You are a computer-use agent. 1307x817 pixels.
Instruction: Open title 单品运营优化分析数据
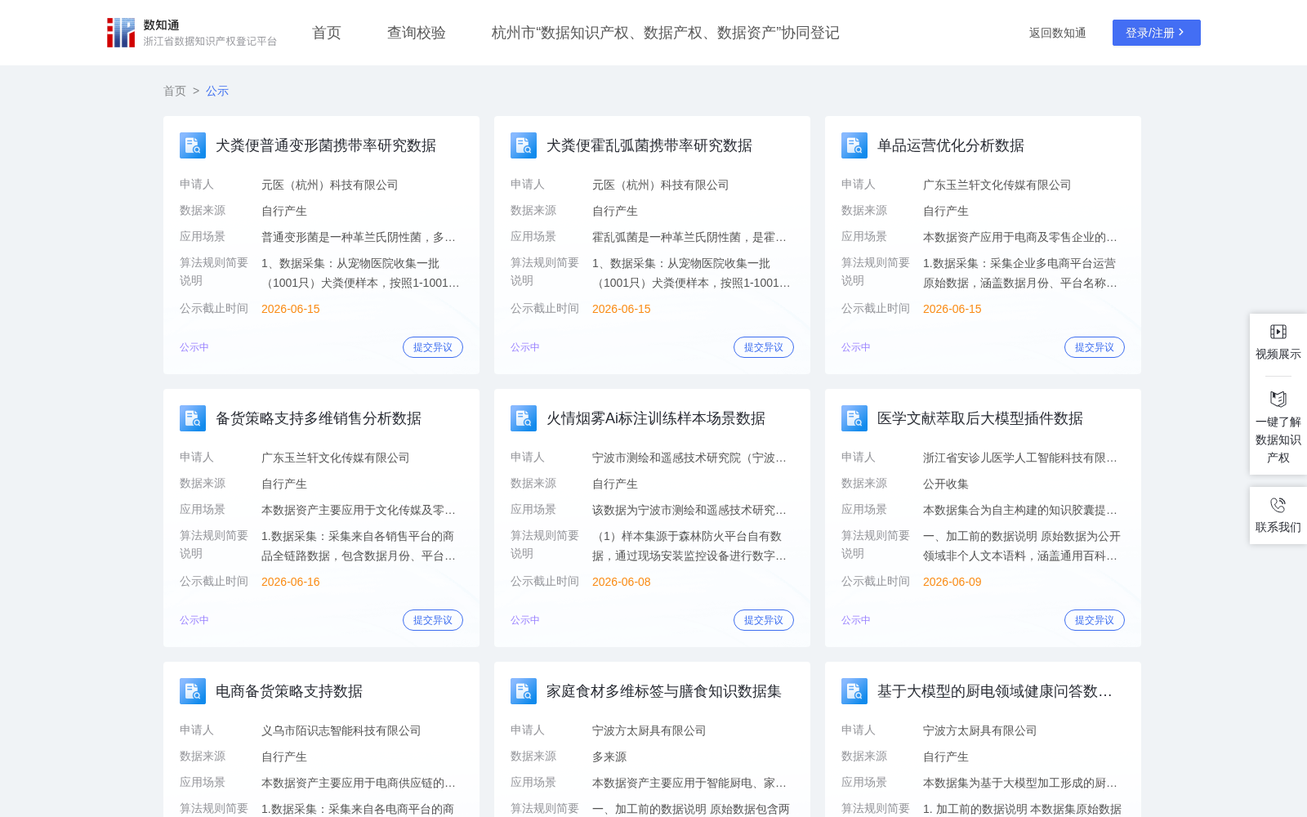point(951,145)
